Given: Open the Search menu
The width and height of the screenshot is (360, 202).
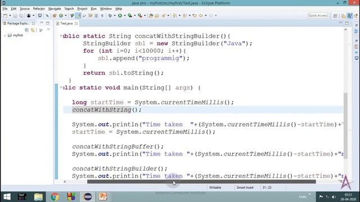Looking at the screenshot, I should tap(69, 9).
